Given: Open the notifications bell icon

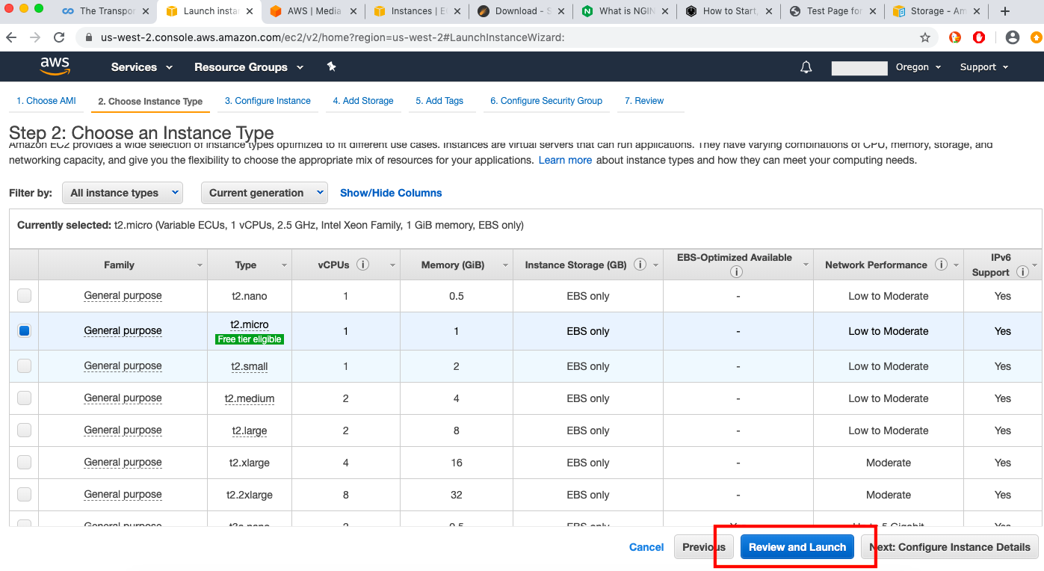Looking at the screenshot, I should point(806,67).
